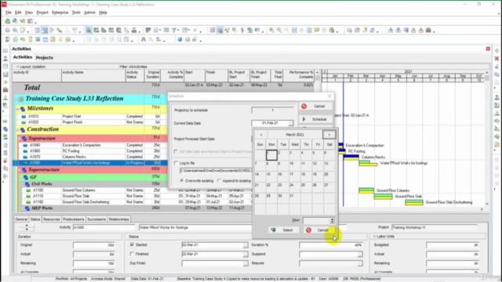
Task: Switch to the Resources details tab
Action: pyautogui.click(x=51, y=219)
